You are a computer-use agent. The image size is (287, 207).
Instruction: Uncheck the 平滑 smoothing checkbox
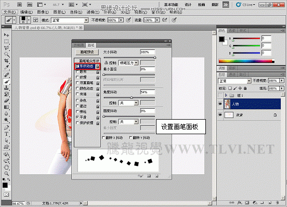77,117
